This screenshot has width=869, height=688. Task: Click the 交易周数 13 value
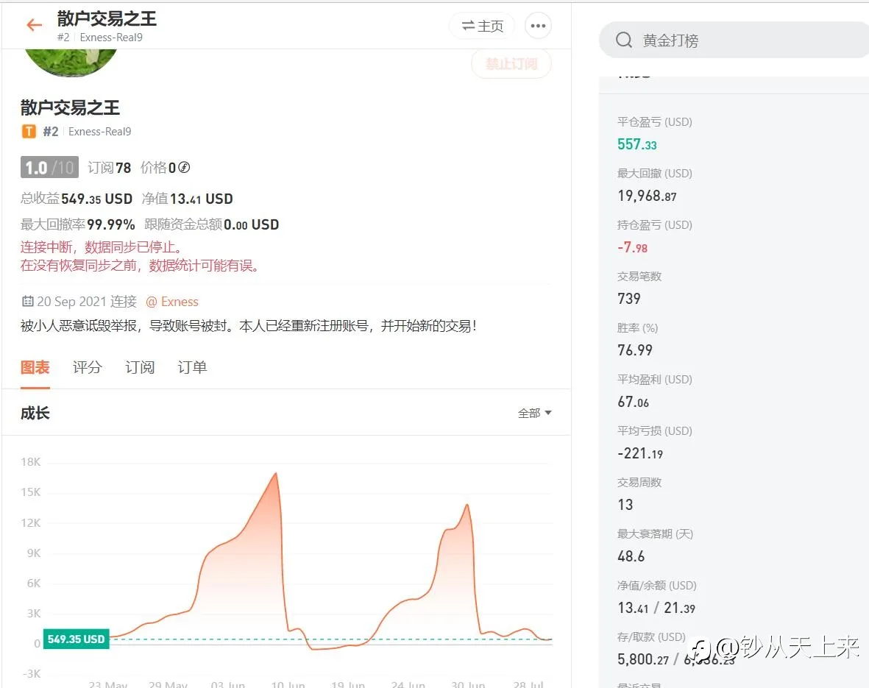coord(625,505)
